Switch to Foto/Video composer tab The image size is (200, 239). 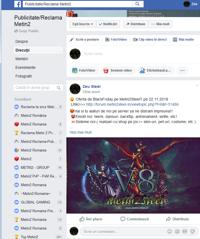(116, 40)
